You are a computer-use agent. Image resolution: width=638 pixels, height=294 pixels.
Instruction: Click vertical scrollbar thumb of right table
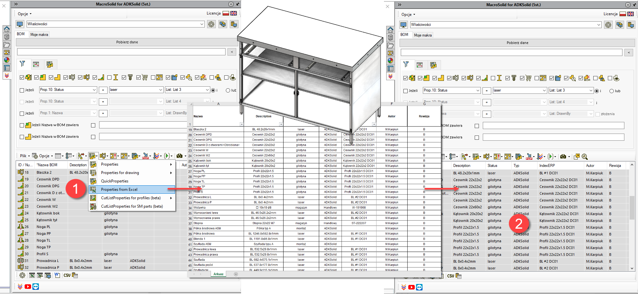pos(632,208)
